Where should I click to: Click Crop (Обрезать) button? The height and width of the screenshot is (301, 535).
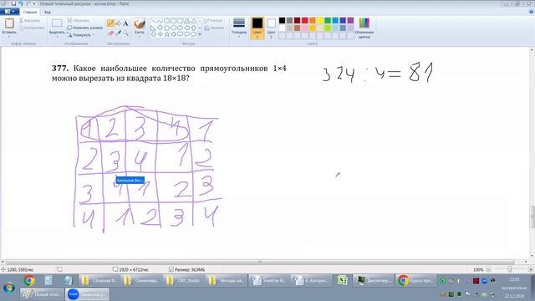(x=78, y=20)
